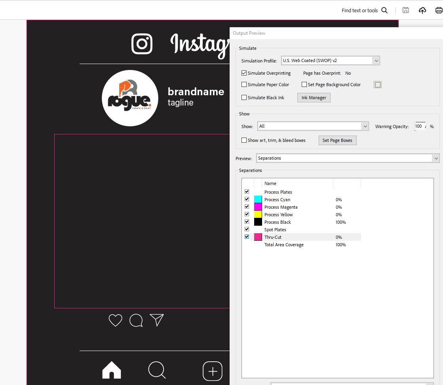This screenshot has width=443, height=385.
Task: Click the plus square new post icon
Action: pyautogui.click(x=213, y=371)
